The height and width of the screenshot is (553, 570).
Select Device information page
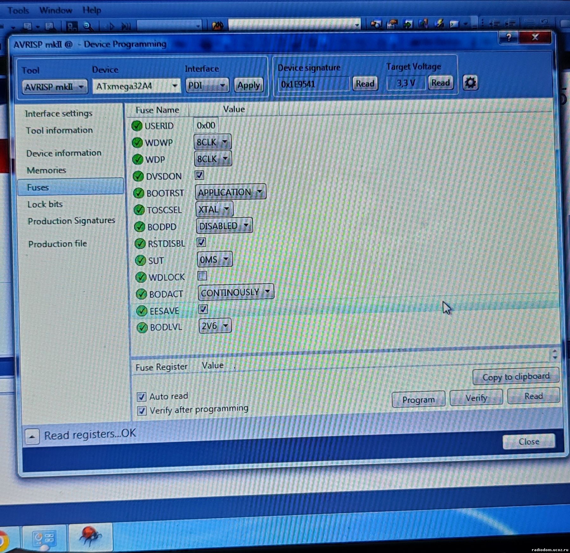coord(64,153)
